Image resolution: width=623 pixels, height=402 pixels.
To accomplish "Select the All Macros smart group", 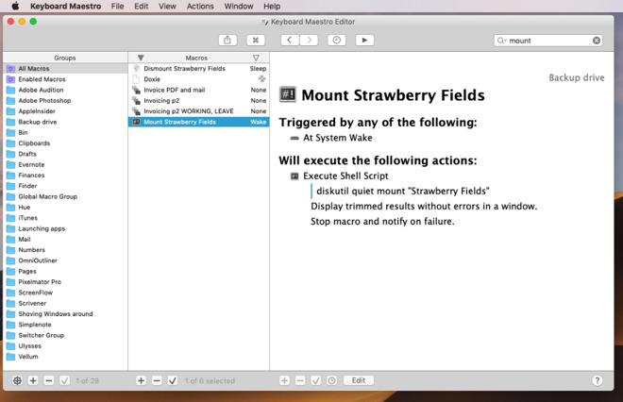I will [65, 69].
